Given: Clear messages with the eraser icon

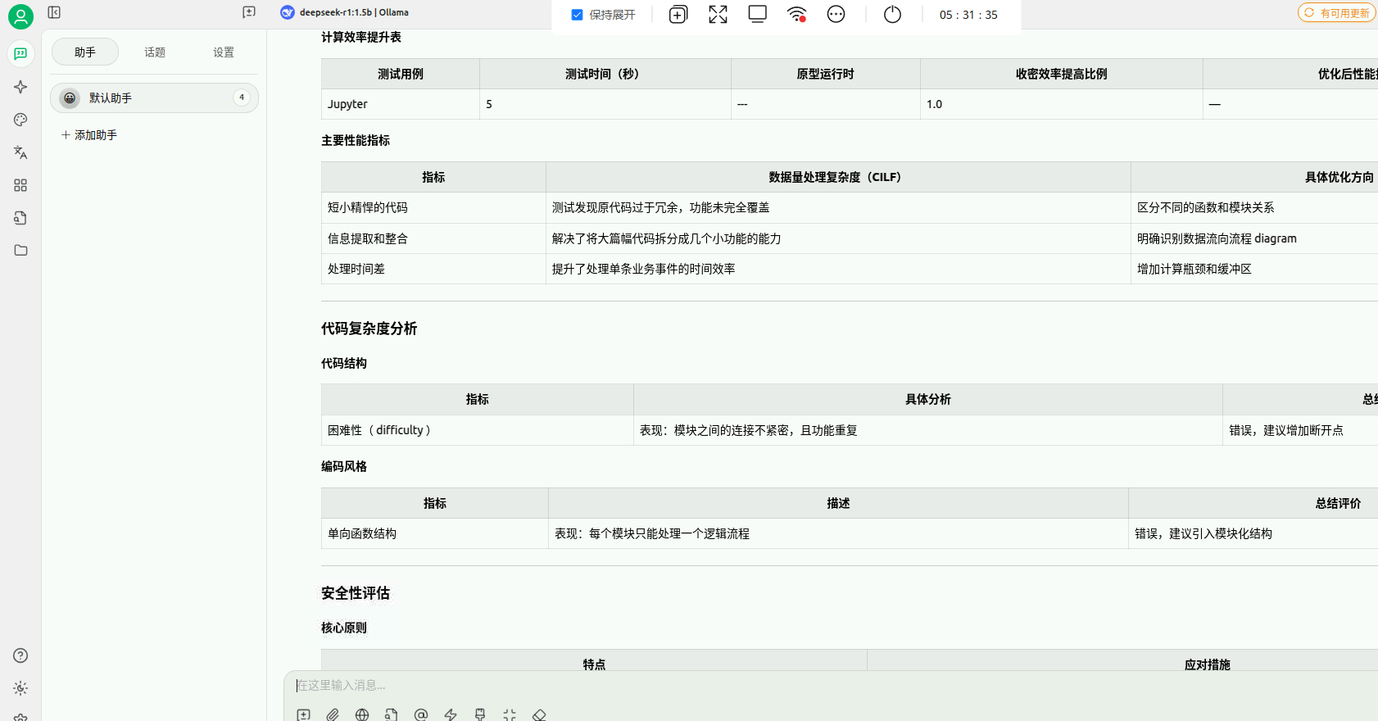Looking at the screenshot, I should tap(539, 714).
